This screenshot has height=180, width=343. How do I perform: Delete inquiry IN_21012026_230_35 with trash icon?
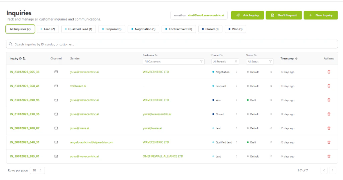coord(329,114)
